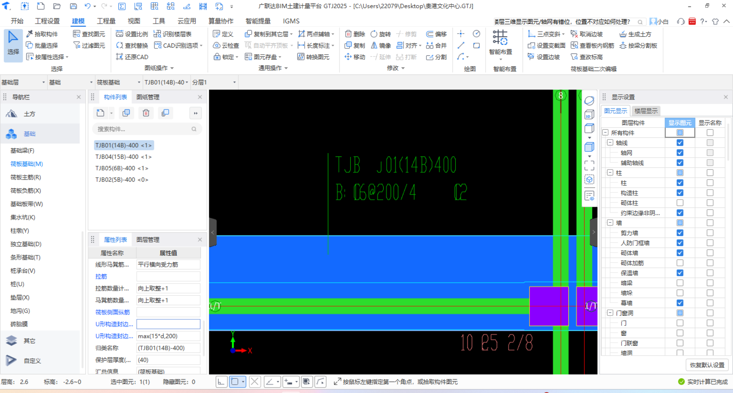Click the save icon in title bar

coord(73,6)
